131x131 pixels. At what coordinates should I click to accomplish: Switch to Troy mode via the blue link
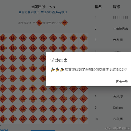pyautogui.click(x=43, y=12)
